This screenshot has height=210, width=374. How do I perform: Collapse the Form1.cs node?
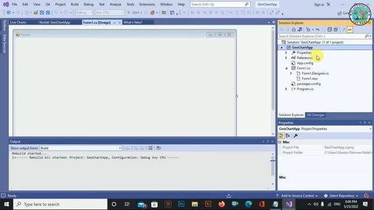pyautogui.click(x=286, y=68)
